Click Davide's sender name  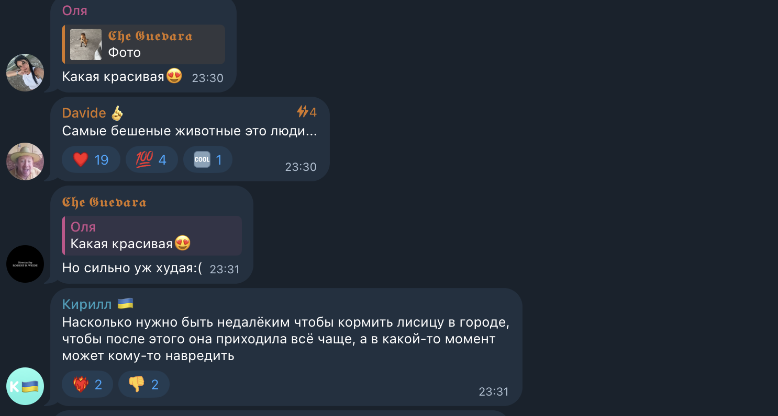(93, 112)
